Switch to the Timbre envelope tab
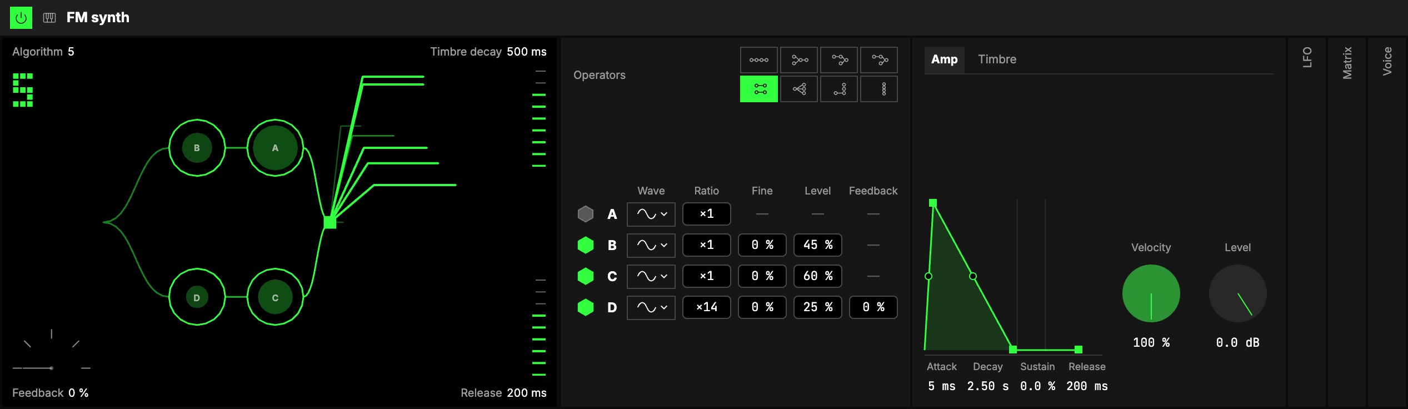1408x409 pixels. click(x=997, y=59)
